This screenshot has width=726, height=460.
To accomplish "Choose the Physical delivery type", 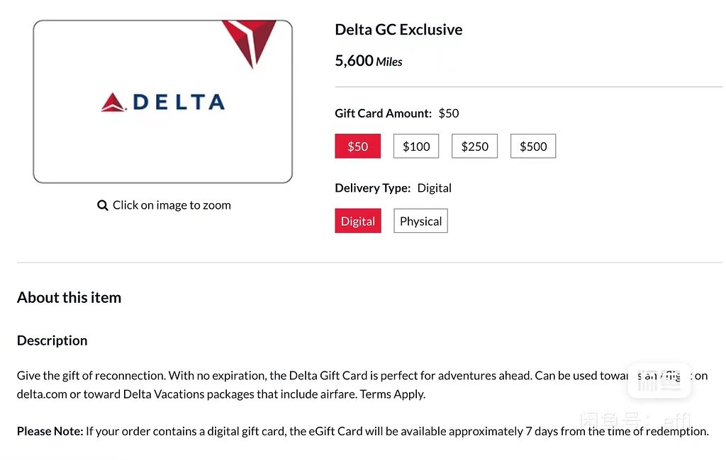I will [x=420, y=221].
